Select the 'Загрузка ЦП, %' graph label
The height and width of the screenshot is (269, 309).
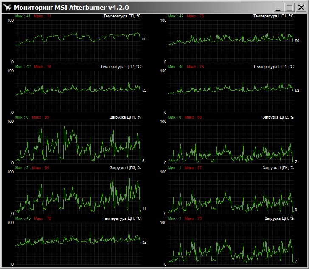pyautogui.click(x=279, y=218)
